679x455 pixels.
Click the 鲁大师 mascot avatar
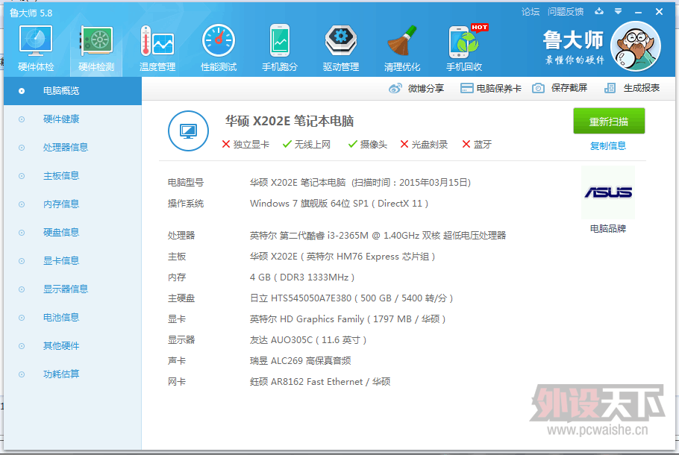pyautogui.click(x=636, y=46)
